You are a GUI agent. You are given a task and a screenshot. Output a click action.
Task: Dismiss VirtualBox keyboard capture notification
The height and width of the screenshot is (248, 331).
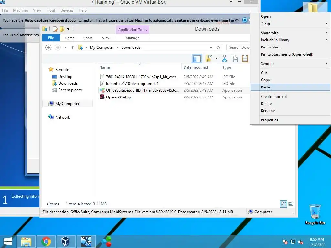pos(245,20)
